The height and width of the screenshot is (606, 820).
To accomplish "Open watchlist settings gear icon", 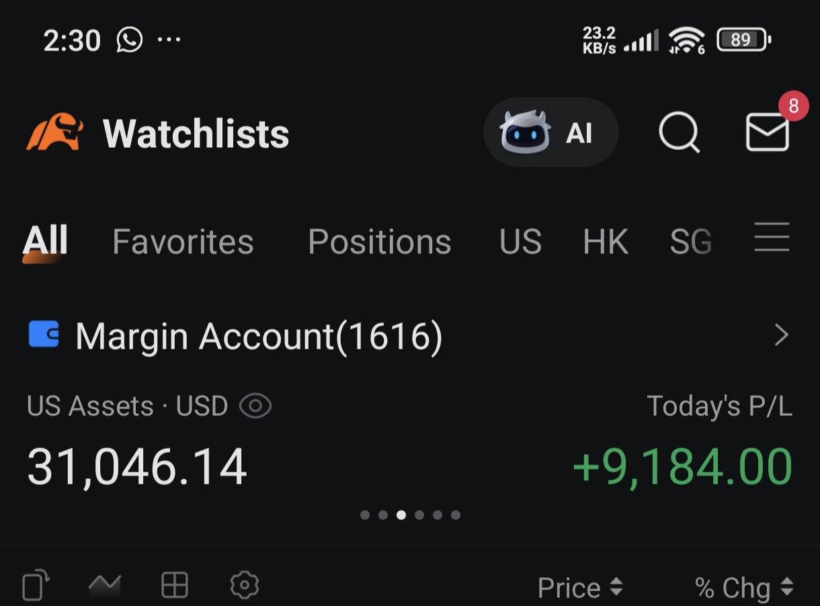I will point(244,585).
